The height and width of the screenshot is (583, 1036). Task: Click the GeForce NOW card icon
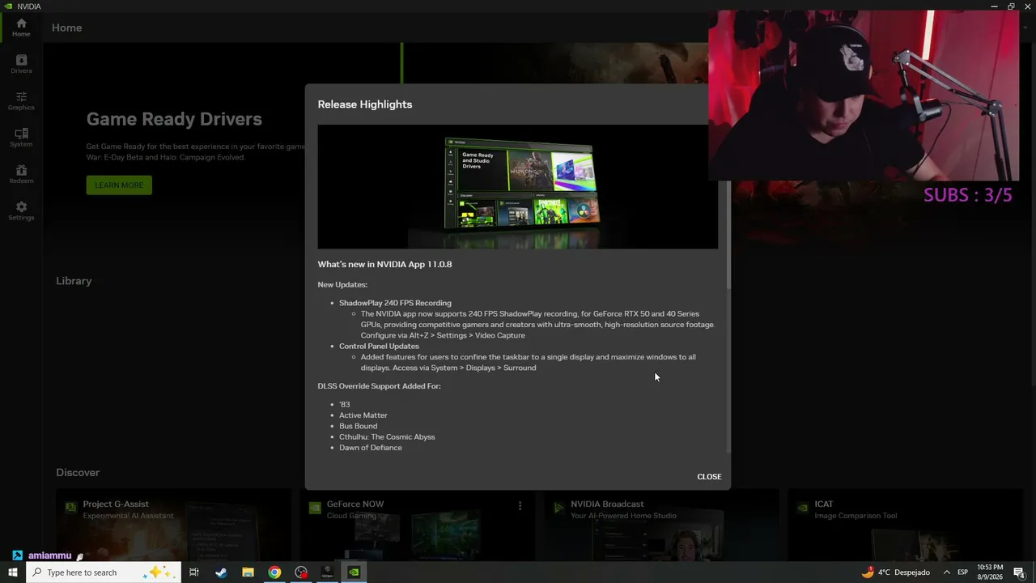(316, 509)
